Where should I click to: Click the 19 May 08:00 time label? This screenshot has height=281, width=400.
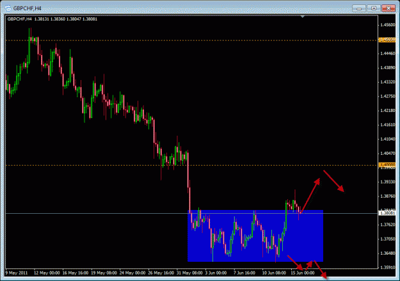(104, 273)
